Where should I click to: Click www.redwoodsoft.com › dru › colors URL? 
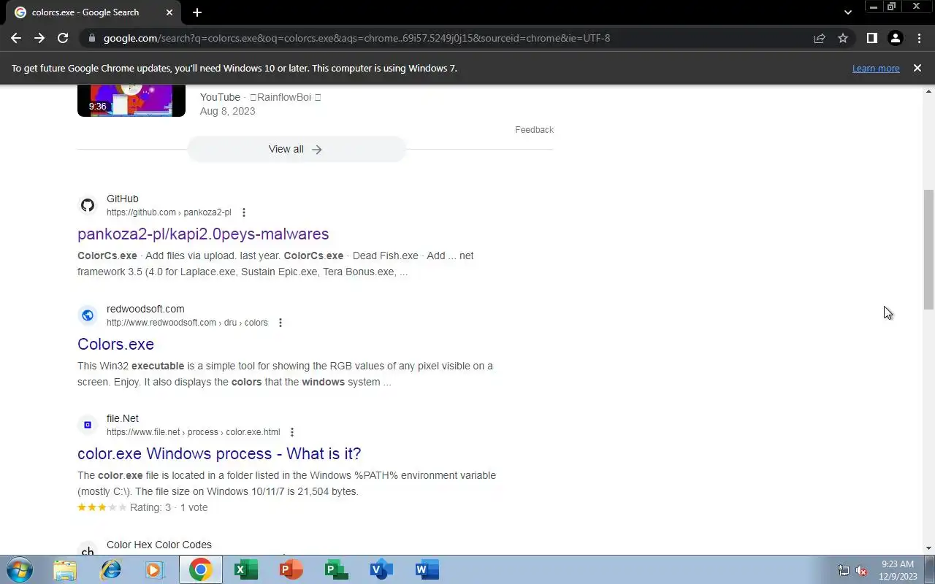tap(187, 323)
